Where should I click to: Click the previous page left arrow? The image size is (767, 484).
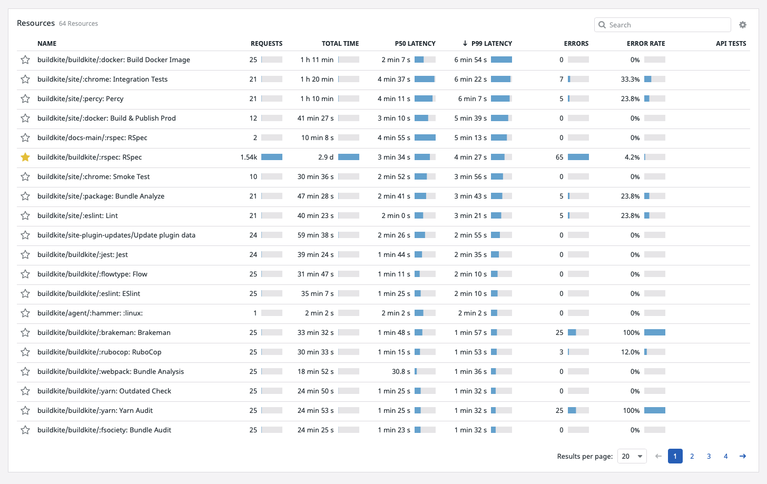658,456
